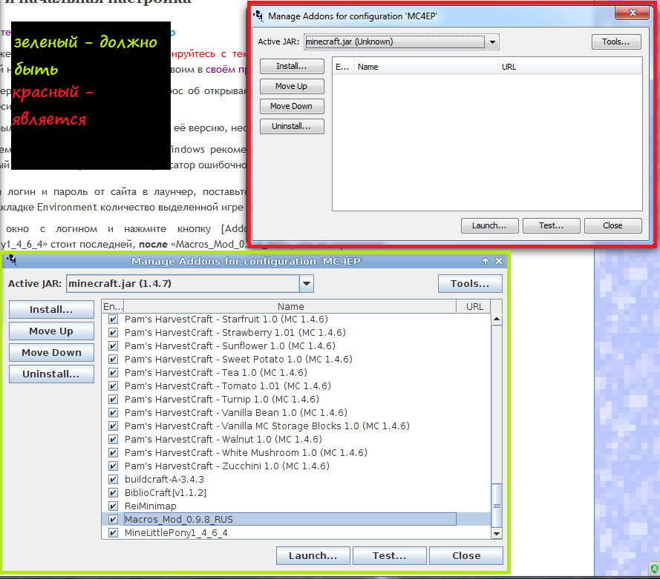Click shade arrow icon in lower window titlebar
Screen dimensions: 660x579
(x=486, y=261)
